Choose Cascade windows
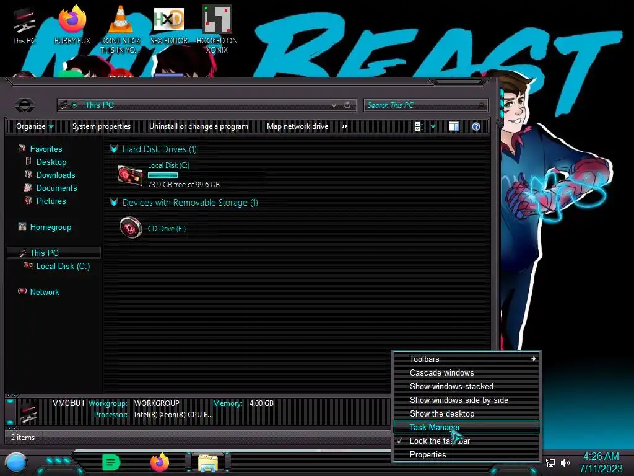 pos(466,372)
